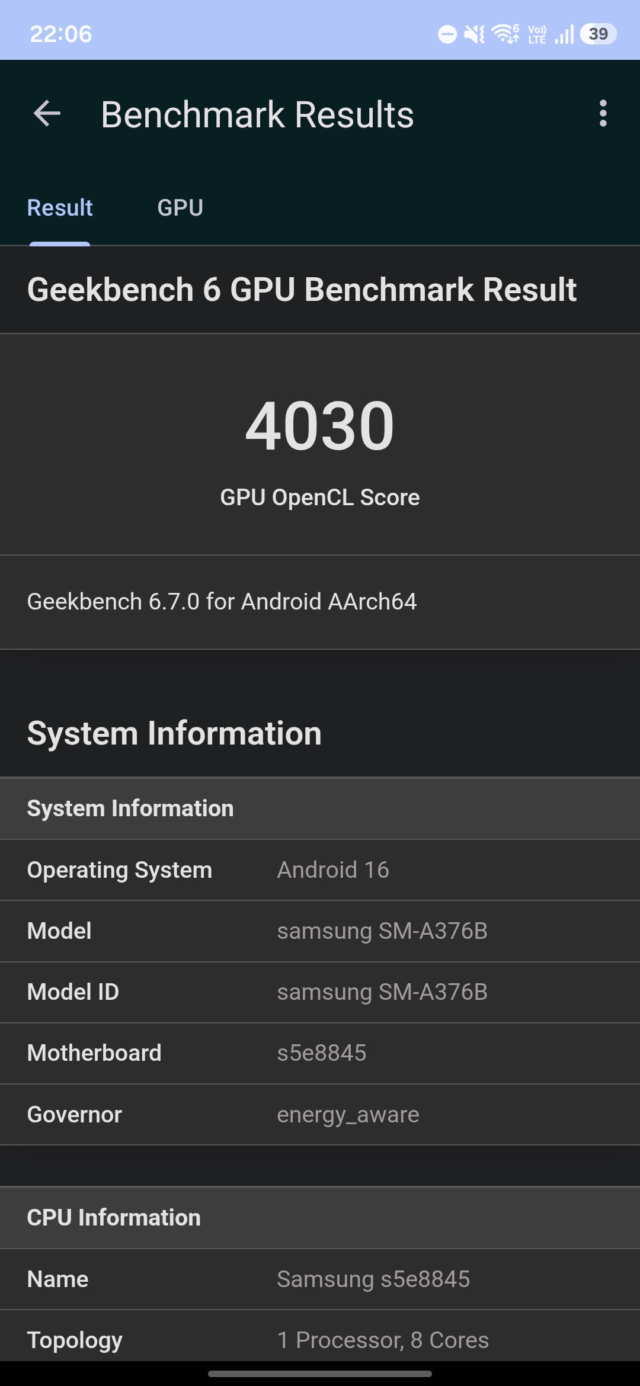Tap the back arrow icon
This screenshot has height=1386, width=640.
(x=47, y=114)
